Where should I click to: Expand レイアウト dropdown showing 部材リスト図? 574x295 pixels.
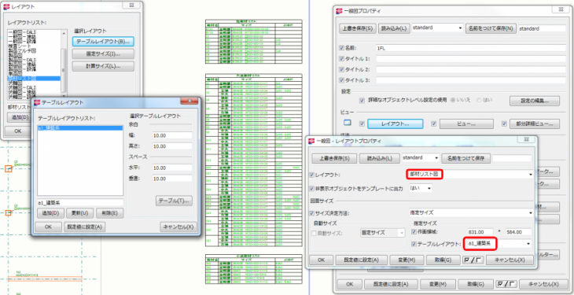(x=470, y=175)
